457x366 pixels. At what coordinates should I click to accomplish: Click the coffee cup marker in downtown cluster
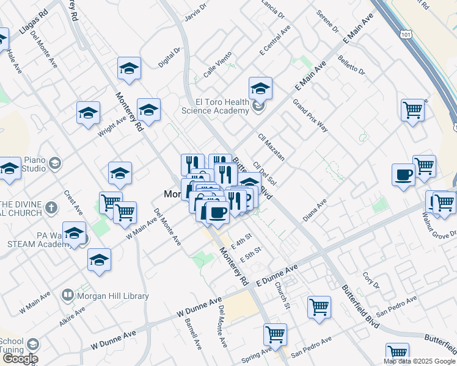[218, 212]
